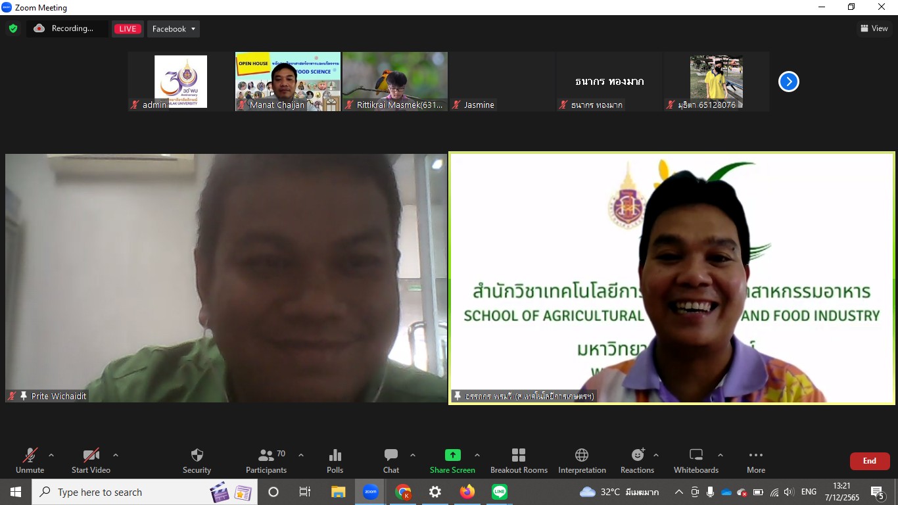Viewport: 898px width, 505px height.
Task: Open the Interpretation globe icon
Action: coord(582,460)
